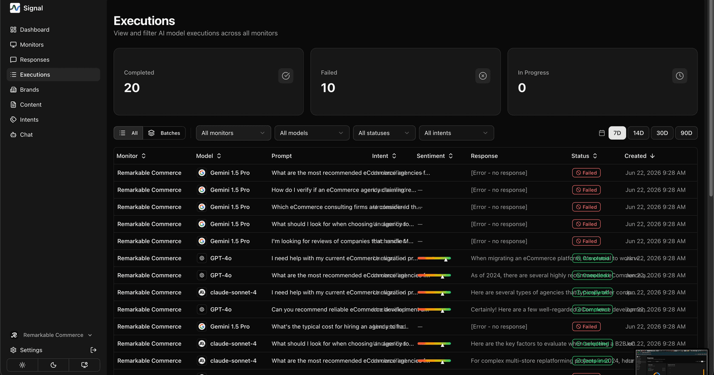Go to Monitors page

(x=53, y=45)
